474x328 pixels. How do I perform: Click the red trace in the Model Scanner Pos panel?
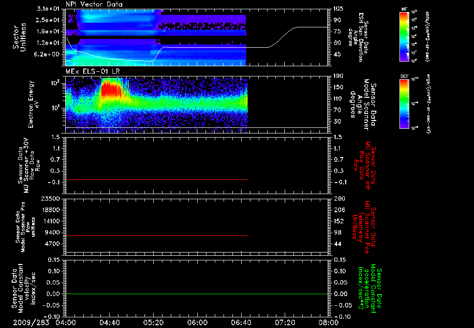[x=157, y=235]
